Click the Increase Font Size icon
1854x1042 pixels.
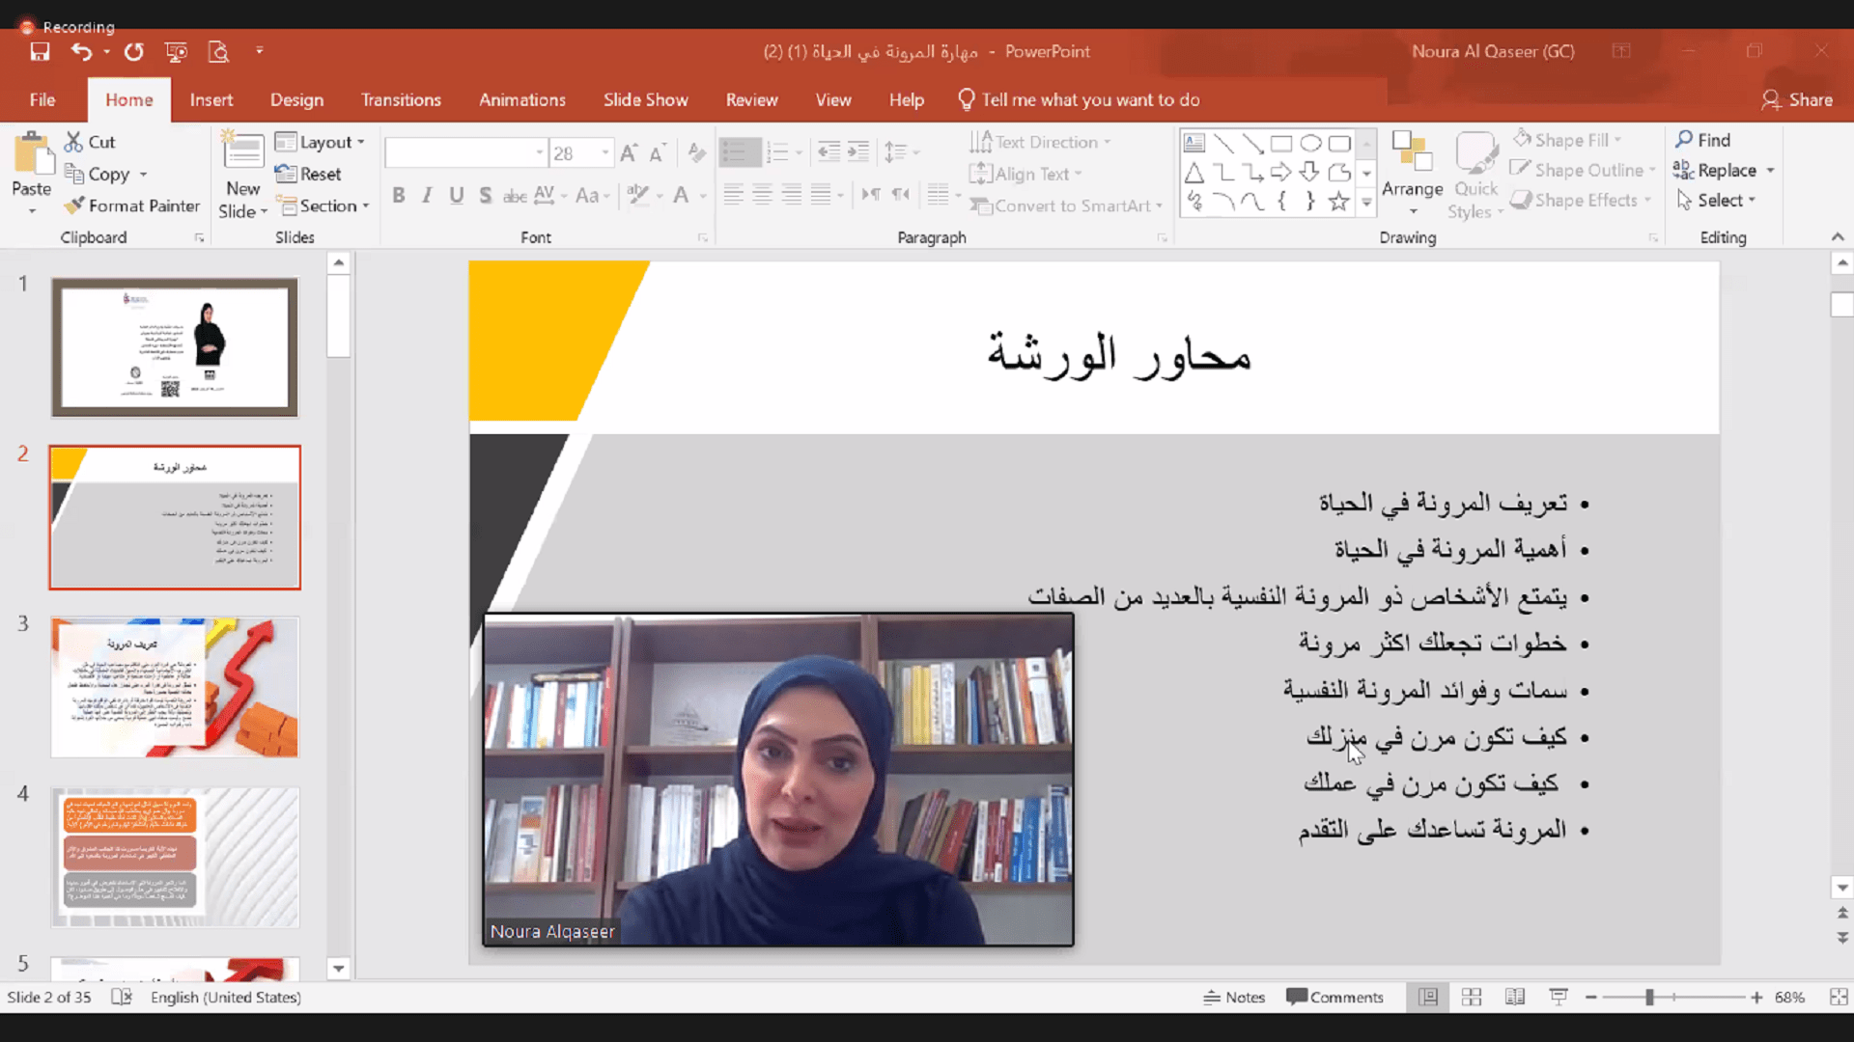tap(629, 152)
